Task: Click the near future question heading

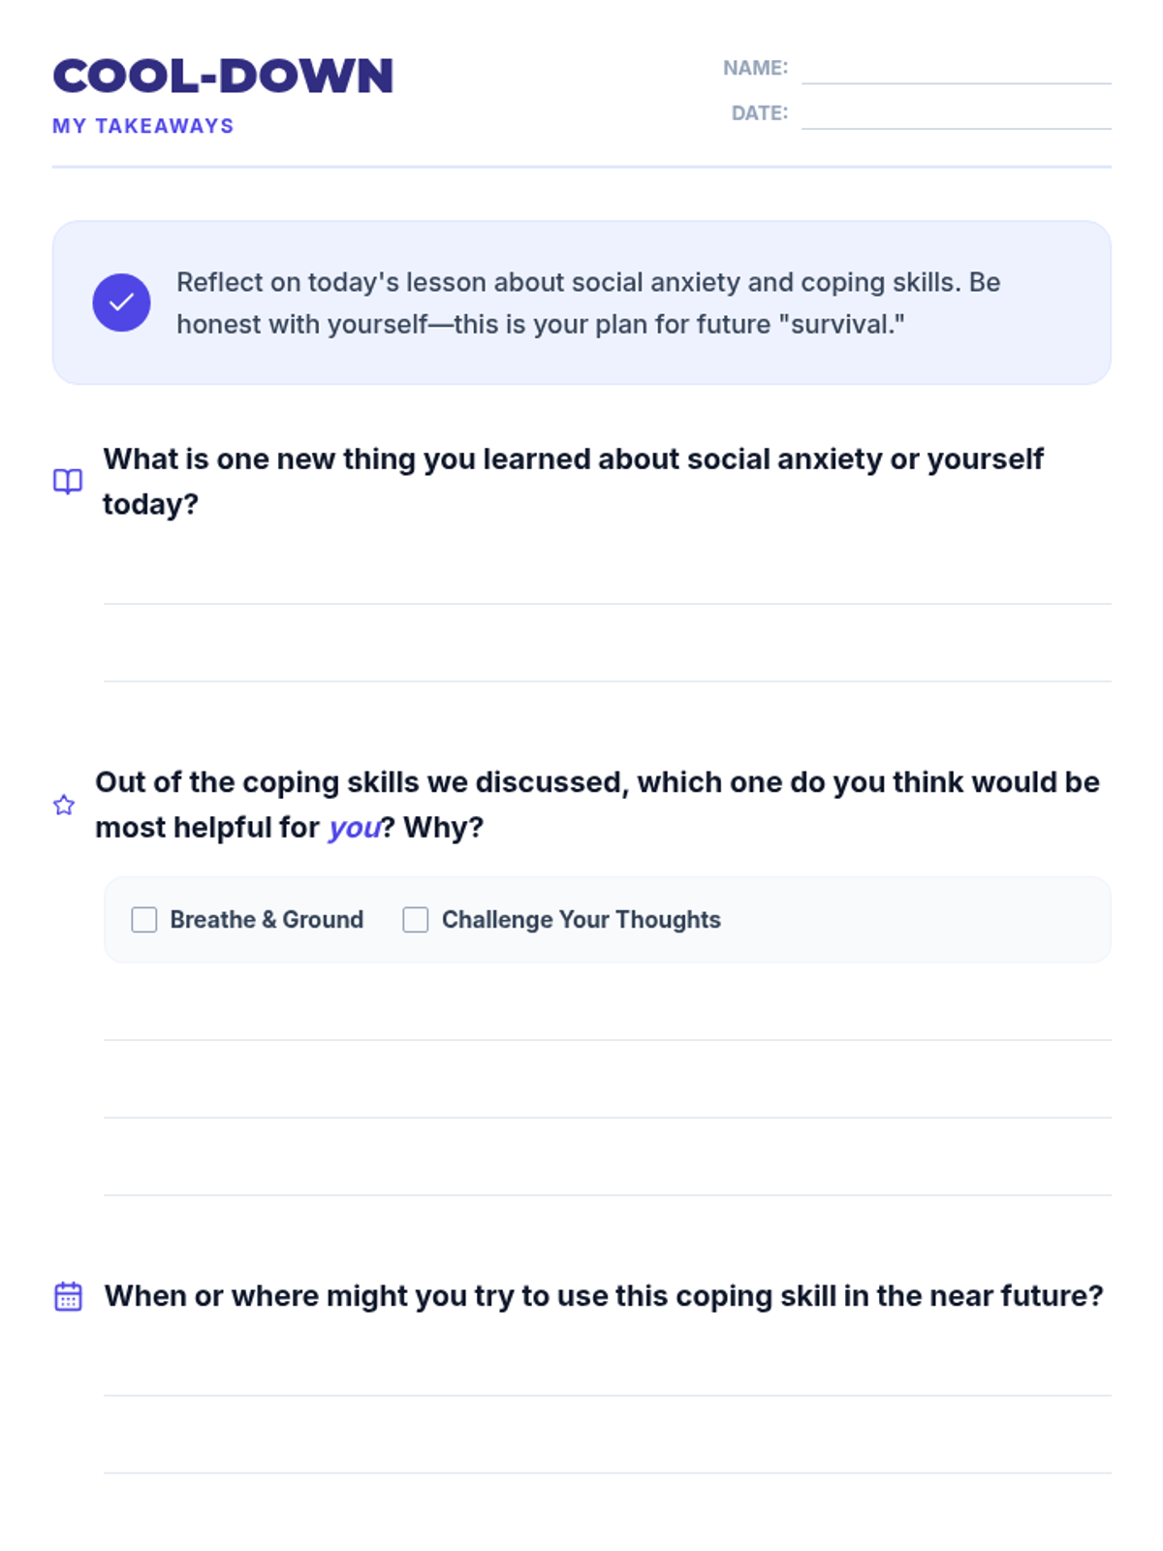Action: point(603,1296)
